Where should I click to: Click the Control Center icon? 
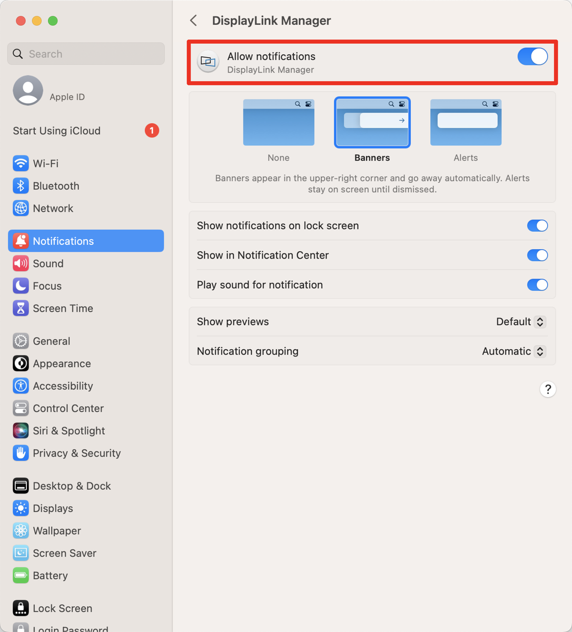pos(21,409)
